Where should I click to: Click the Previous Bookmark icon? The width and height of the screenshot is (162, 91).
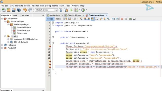[x=101, y=19]
